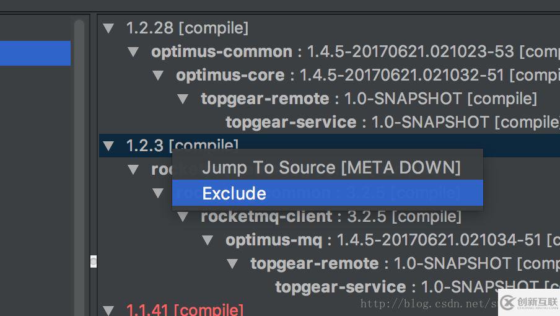Collapse the optimus-mq tree node
Screen dimensions: 560x316
click(208, 240)
